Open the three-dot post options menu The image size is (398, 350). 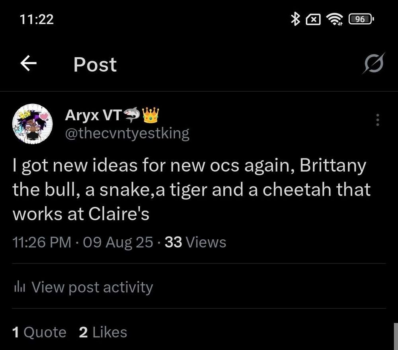click(378, 120)
